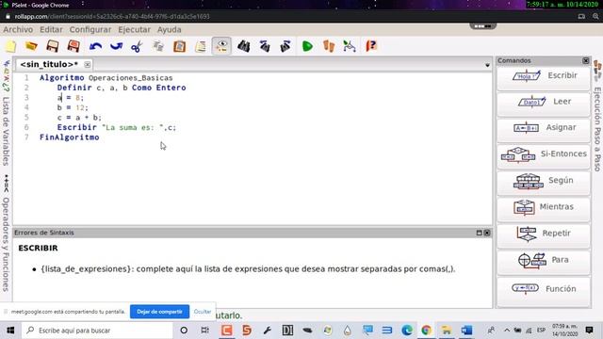The height and width of the screenshot is (339, 603).
Task: Close the Comandos panel
Action: [586, 60]
